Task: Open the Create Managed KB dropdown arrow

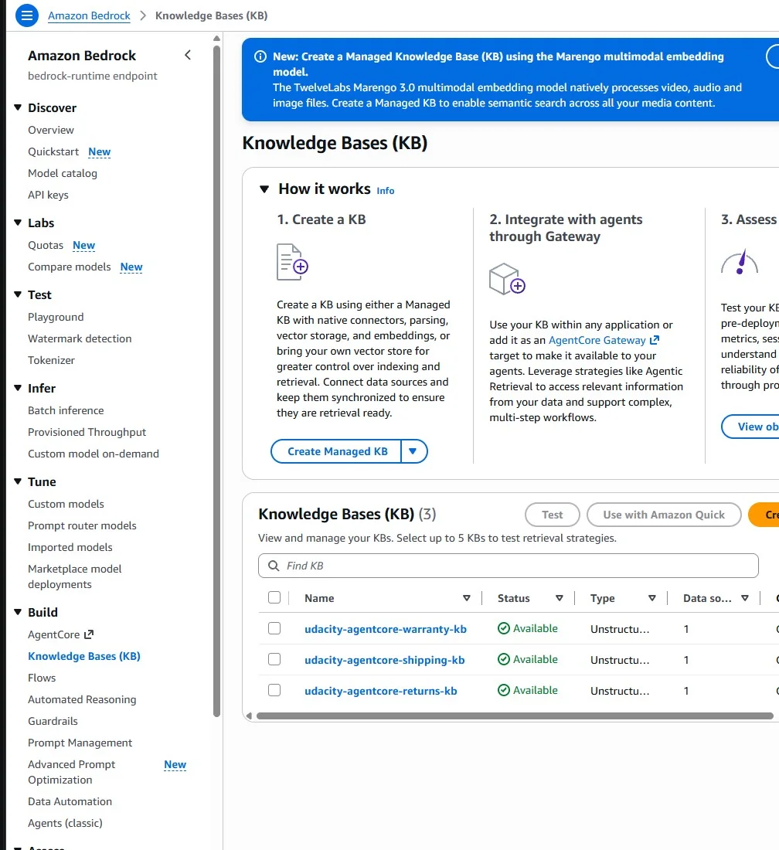Action: click(413, 451)
